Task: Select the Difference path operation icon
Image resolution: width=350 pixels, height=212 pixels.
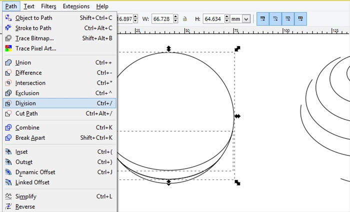Action: coord(8,73)
